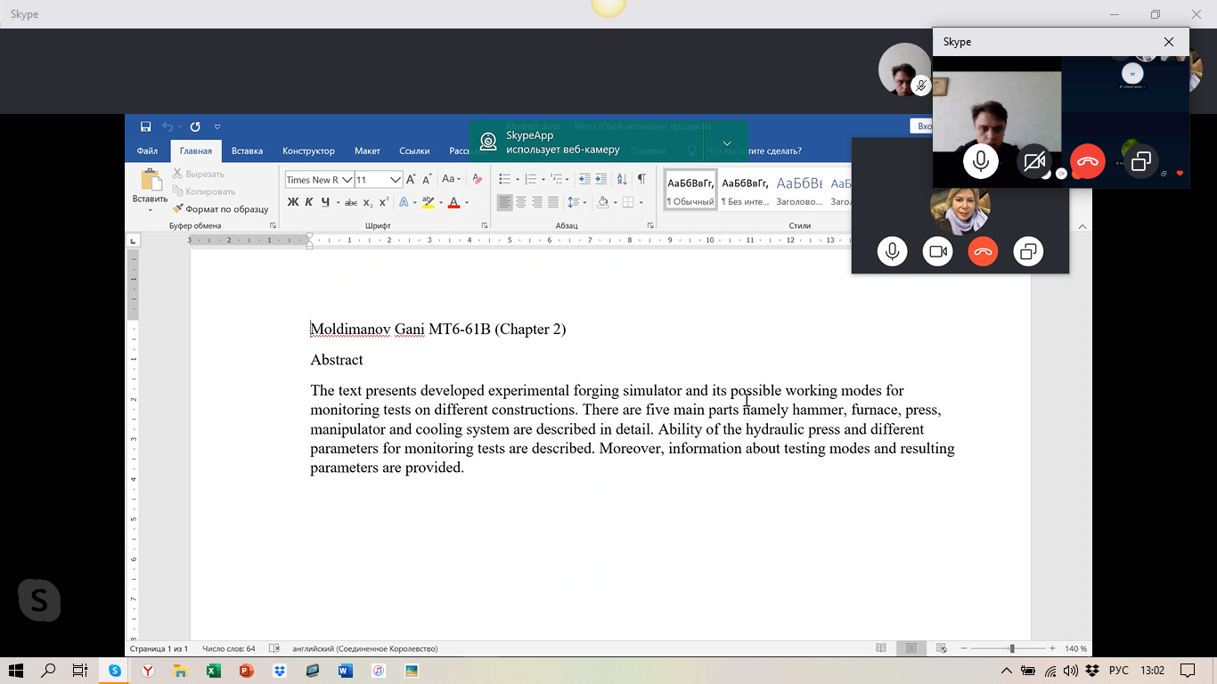Viewport: 1217px width, 684px height.
Task: Click the red font color swatch
Action: (453, 202)
